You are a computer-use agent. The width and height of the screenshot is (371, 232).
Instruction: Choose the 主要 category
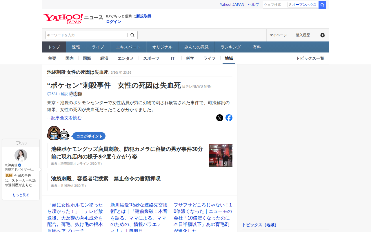click(x=52, y=58)
